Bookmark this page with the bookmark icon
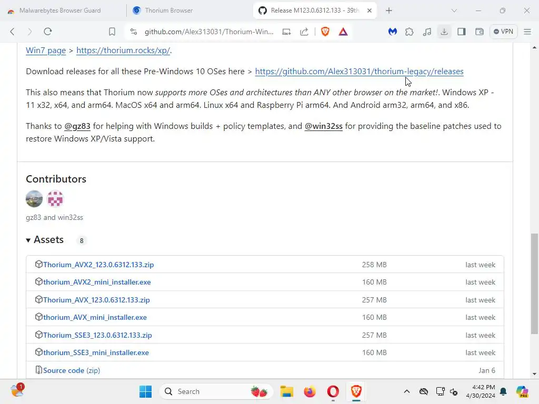 pos(112,32)
